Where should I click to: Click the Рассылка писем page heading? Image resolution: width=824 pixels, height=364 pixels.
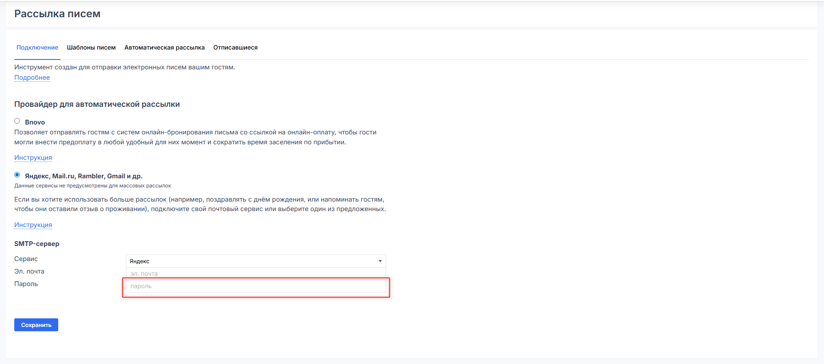point(57,14)
